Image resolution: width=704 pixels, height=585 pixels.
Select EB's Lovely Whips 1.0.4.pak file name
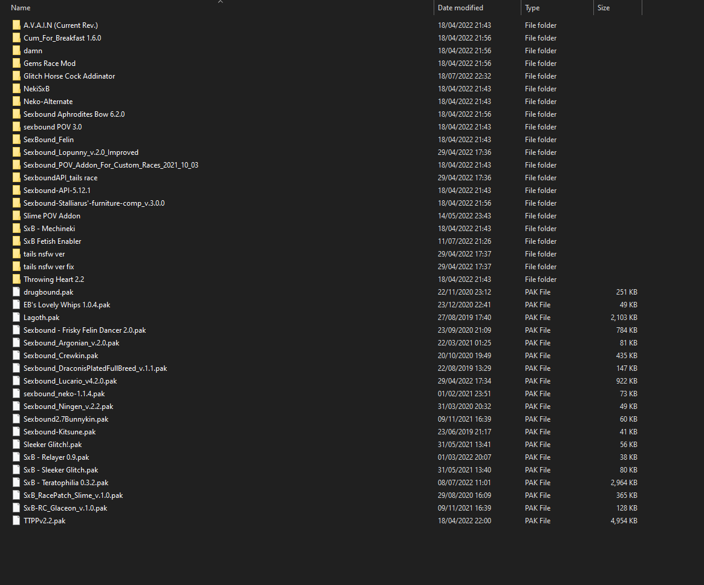[x=67, y=305]
